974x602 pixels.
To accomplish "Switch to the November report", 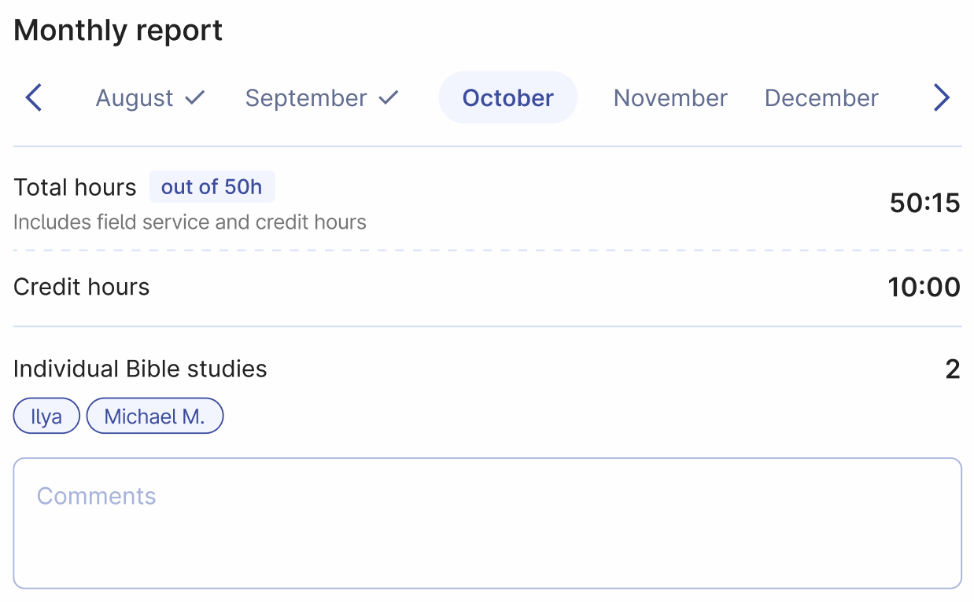I will (670, 97).
